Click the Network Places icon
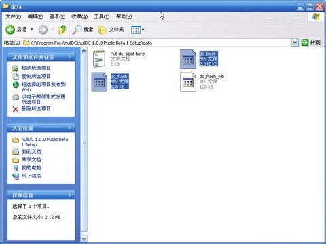Image resolution: width=326 pixels, height=244 pixels. (x=16, y=176)
